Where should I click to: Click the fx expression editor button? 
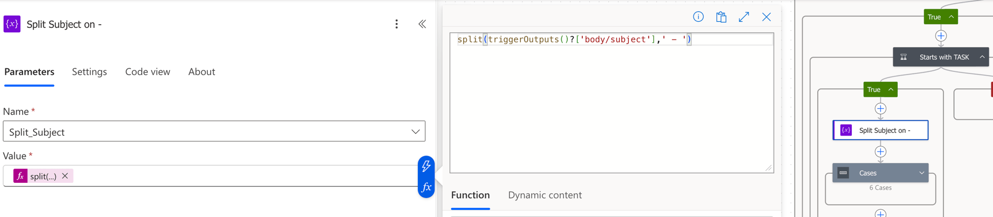pos(426,188)
